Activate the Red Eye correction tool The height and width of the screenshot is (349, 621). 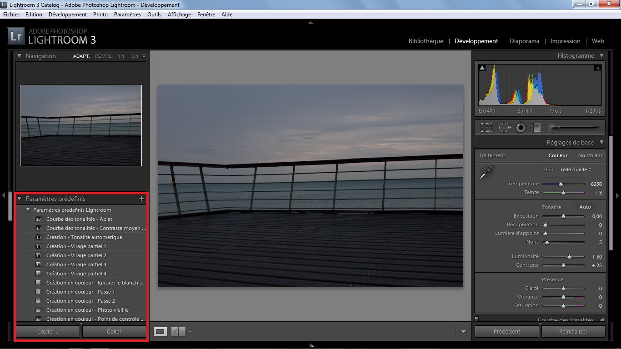point(521,128)
